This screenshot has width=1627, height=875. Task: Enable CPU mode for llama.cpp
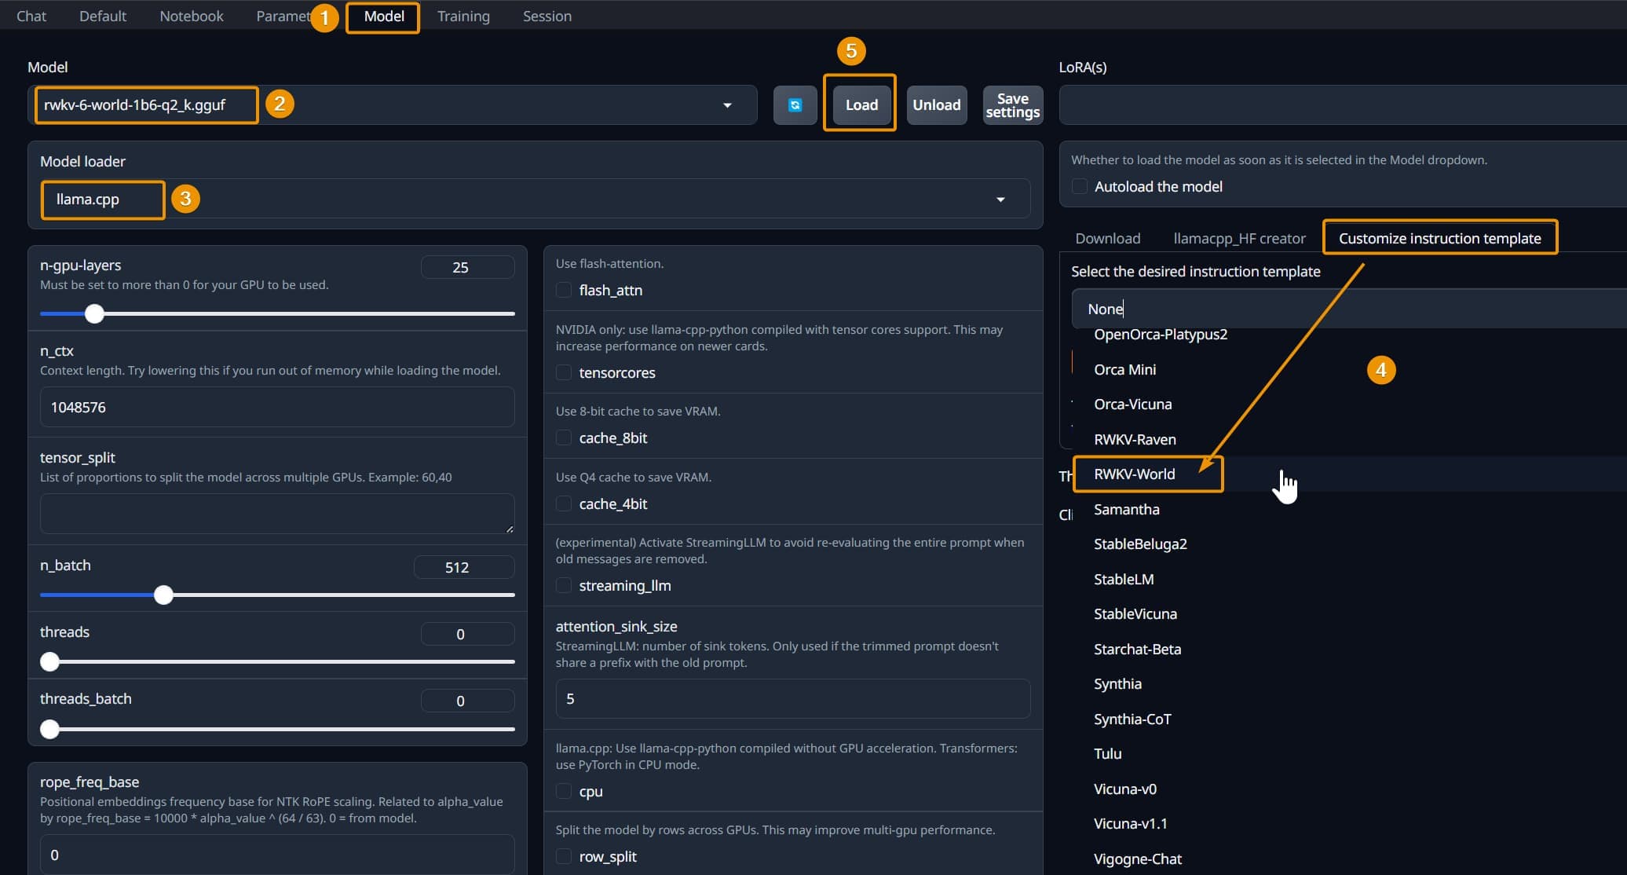click(564, 791)
